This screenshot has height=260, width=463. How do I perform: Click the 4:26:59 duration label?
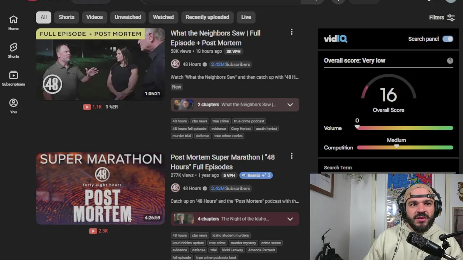click(x=152, y=218)
